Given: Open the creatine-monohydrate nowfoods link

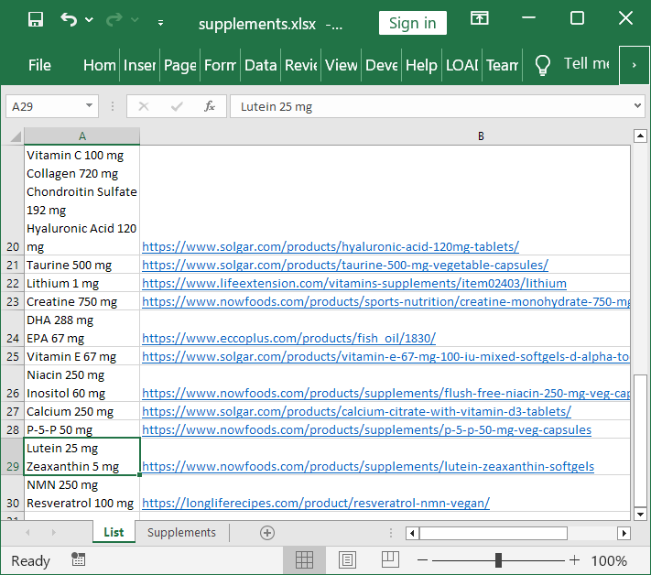Looking at the screenshot, I should [386, 301].
